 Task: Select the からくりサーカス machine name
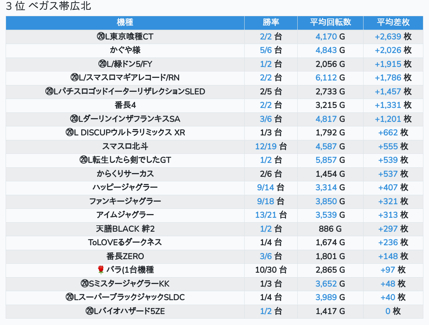pos(125,174)
